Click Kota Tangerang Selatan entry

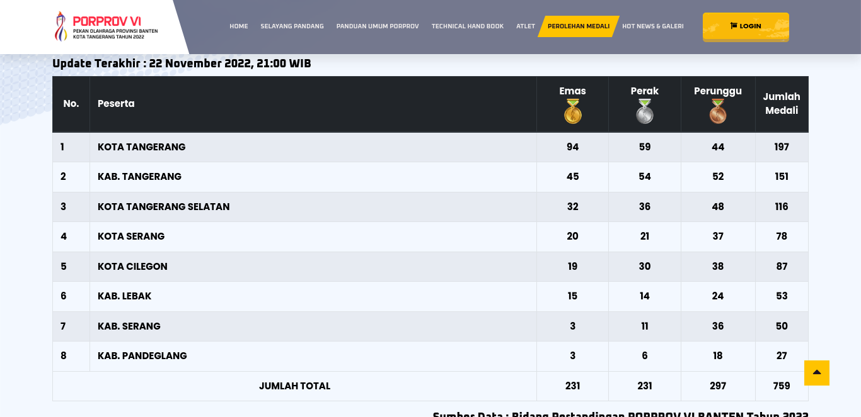pyautogui.click(x=163, y=207)
